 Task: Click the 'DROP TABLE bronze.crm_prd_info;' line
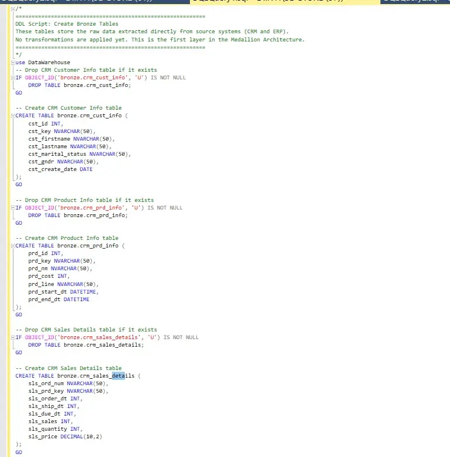(x=78, y=215)
